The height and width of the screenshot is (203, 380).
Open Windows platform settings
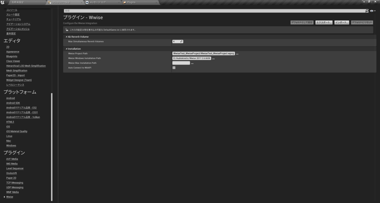click(11, 146)
